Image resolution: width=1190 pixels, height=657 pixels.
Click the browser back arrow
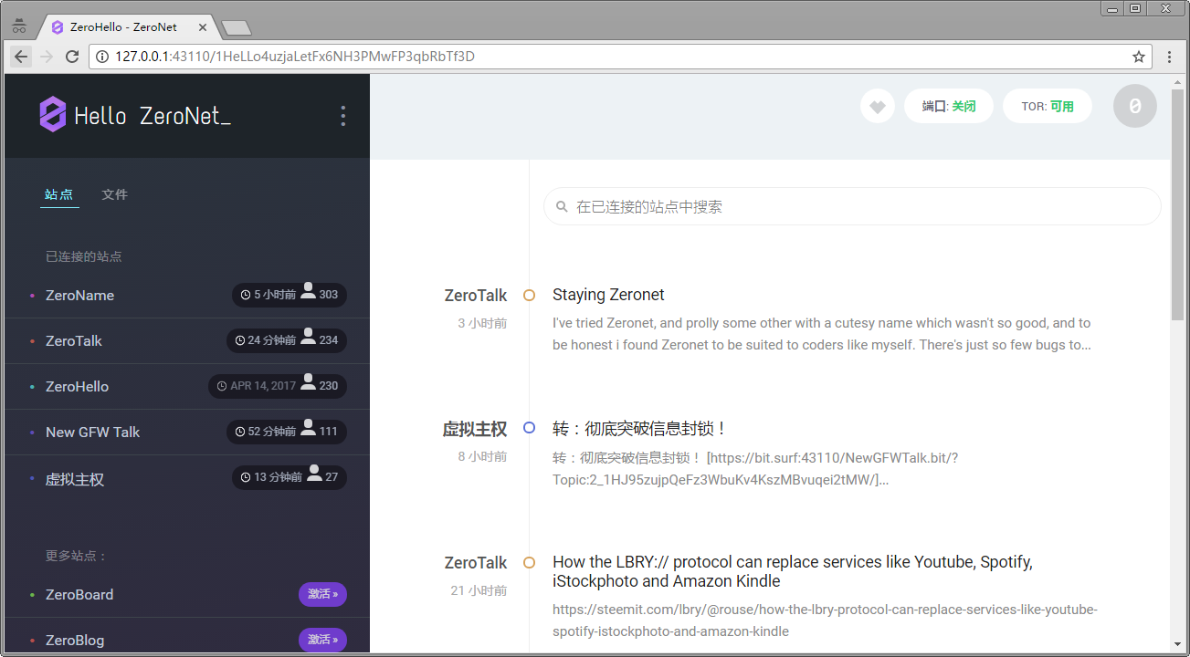tap(21, 57)
